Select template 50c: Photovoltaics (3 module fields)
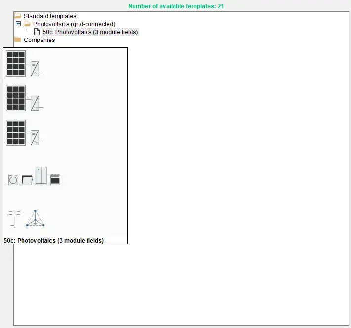The image size is (351, 328). [x=90, y=32]
